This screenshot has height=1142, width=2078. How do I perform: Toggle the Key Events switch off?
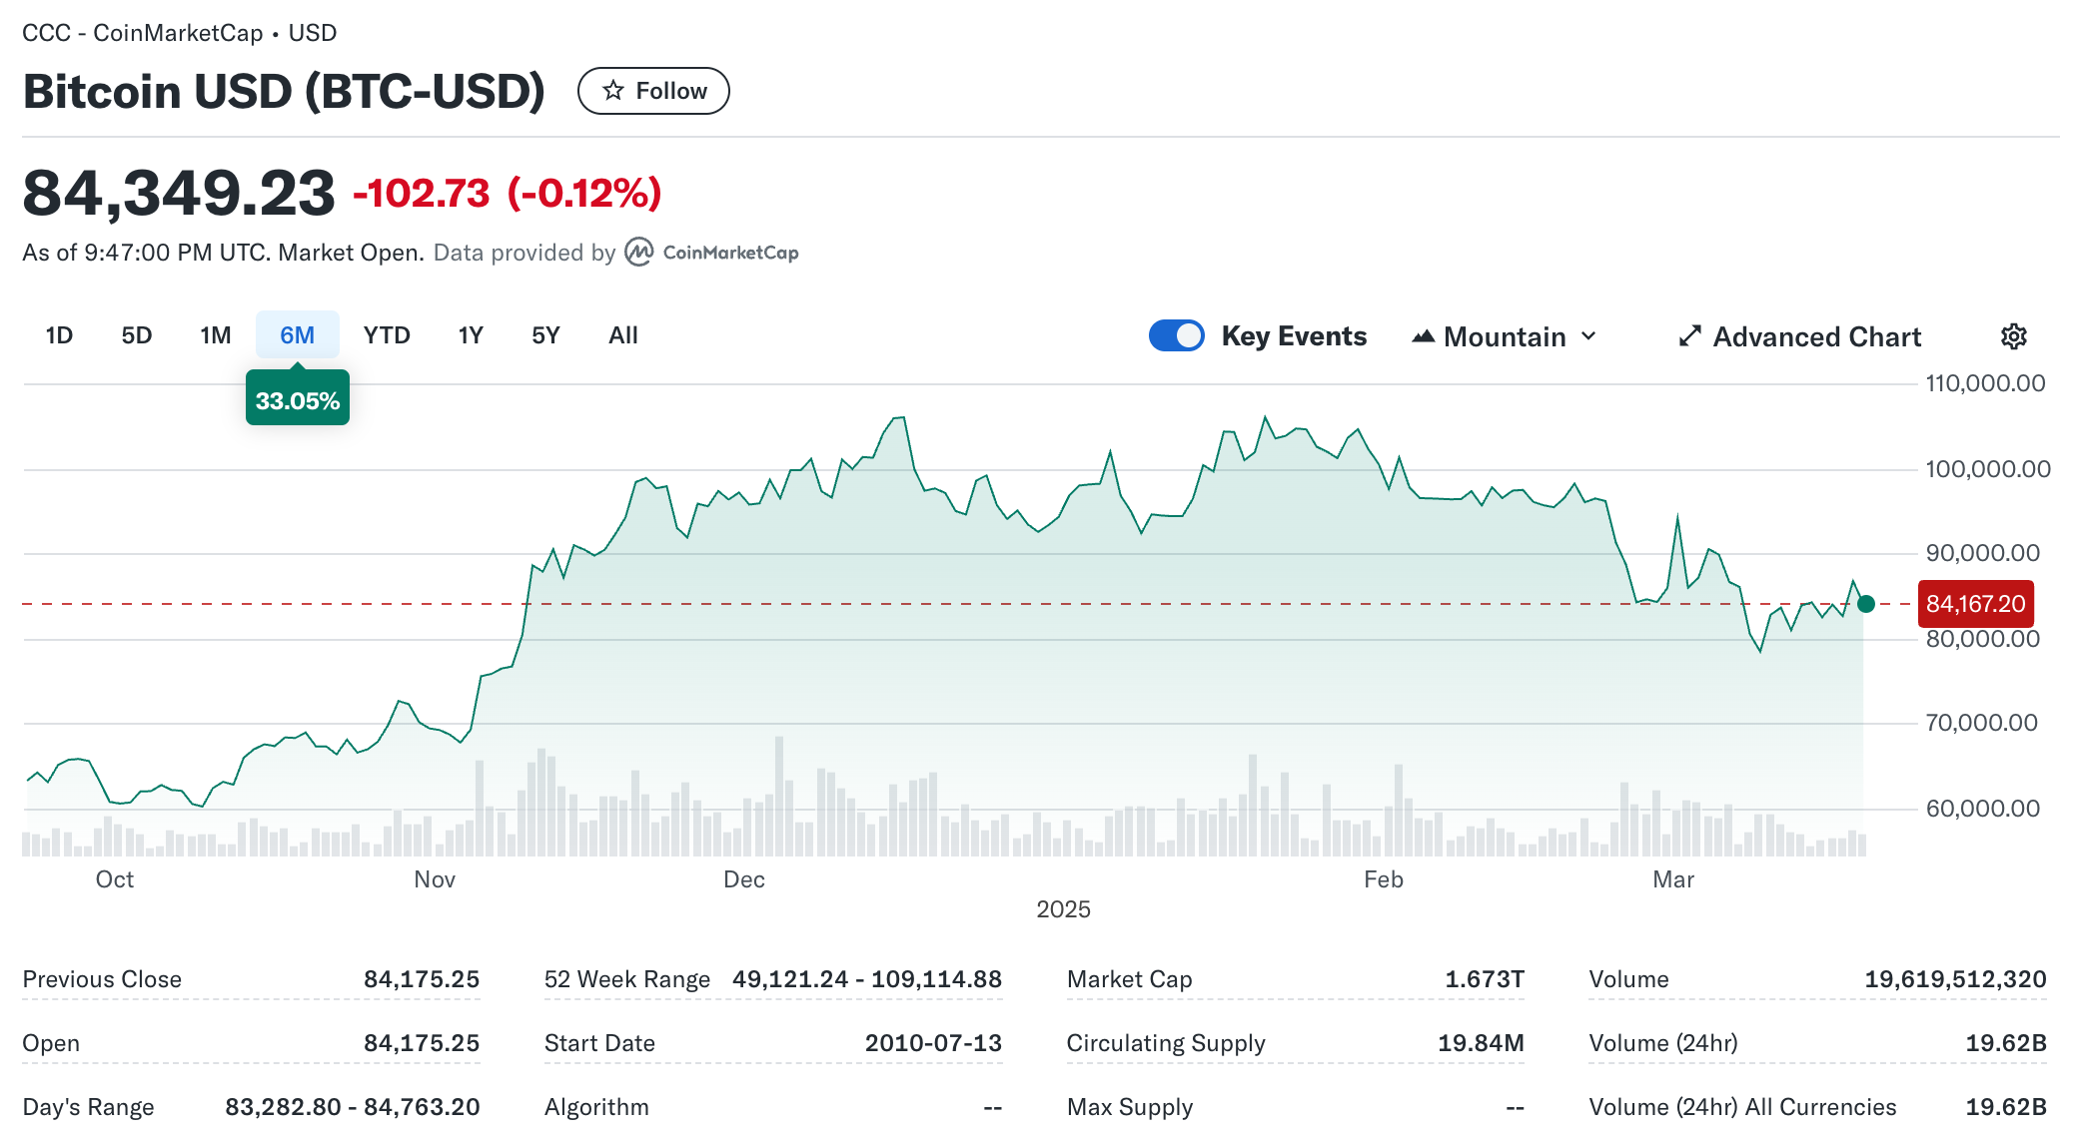[x=1176, y=336]
